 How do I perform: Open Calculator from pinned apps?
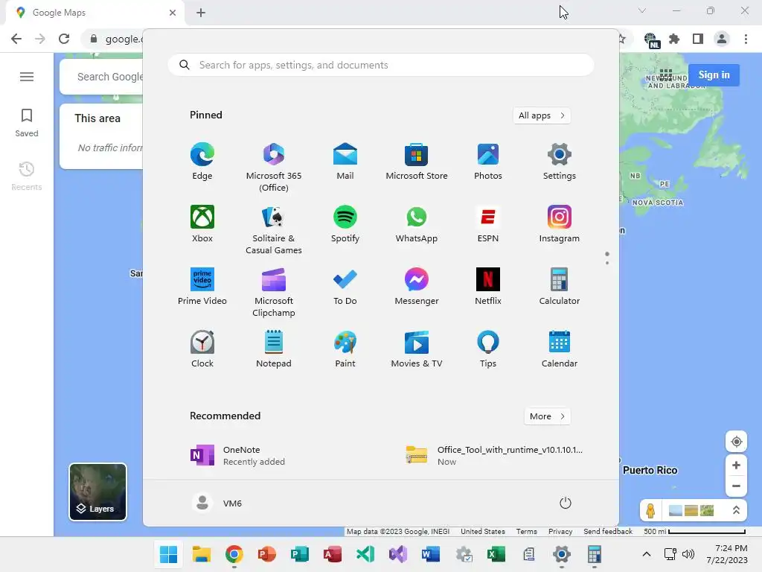560,287
